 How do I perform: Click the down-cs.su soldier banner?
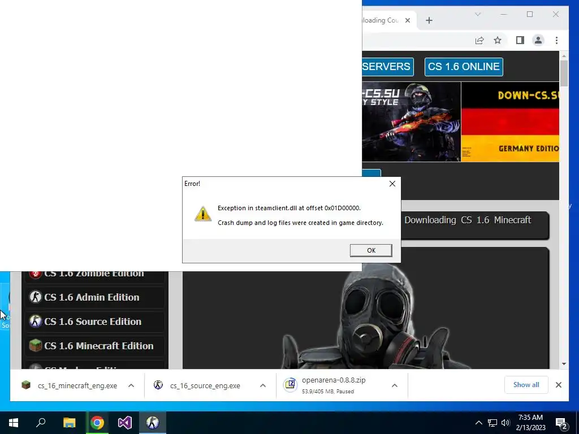click(x=411, y=122)
